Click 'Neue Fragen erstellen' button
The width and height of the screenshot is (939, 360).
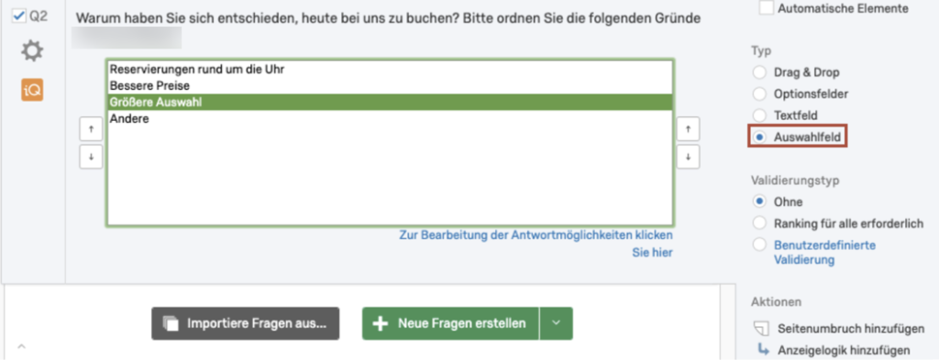point(450,323)
